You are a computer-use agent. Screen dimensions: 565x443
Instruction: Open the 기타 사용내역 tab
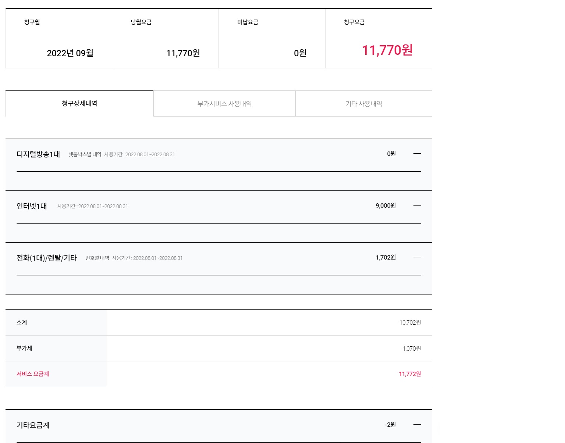click(363, 104)
